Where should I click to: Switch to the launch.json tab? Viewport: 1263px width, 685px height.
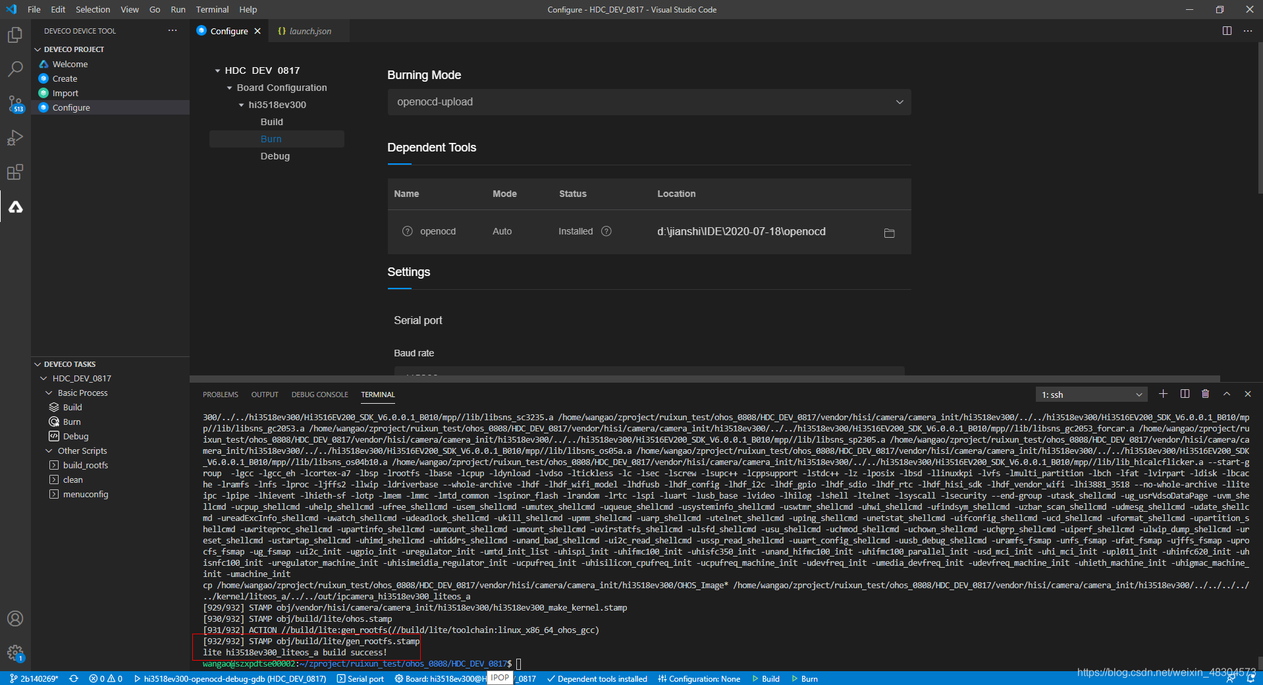point(310,31)
